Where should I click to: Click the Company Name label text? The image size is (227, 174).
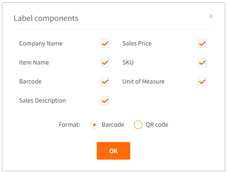tap(41, 44)
